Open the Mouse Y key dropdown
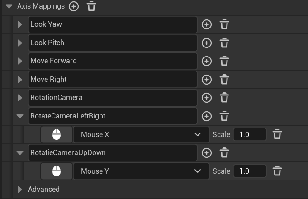 pyautogui.click(x=141, y=171)
